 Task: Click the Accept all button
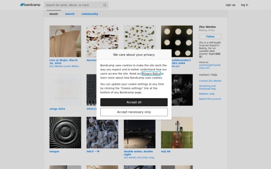[x=134, y=102]
